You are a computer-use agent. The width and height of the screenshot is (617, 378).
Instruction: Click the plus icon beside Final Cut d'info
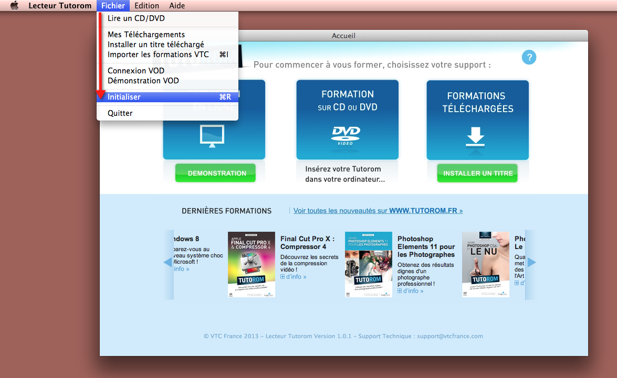(283, 277)
